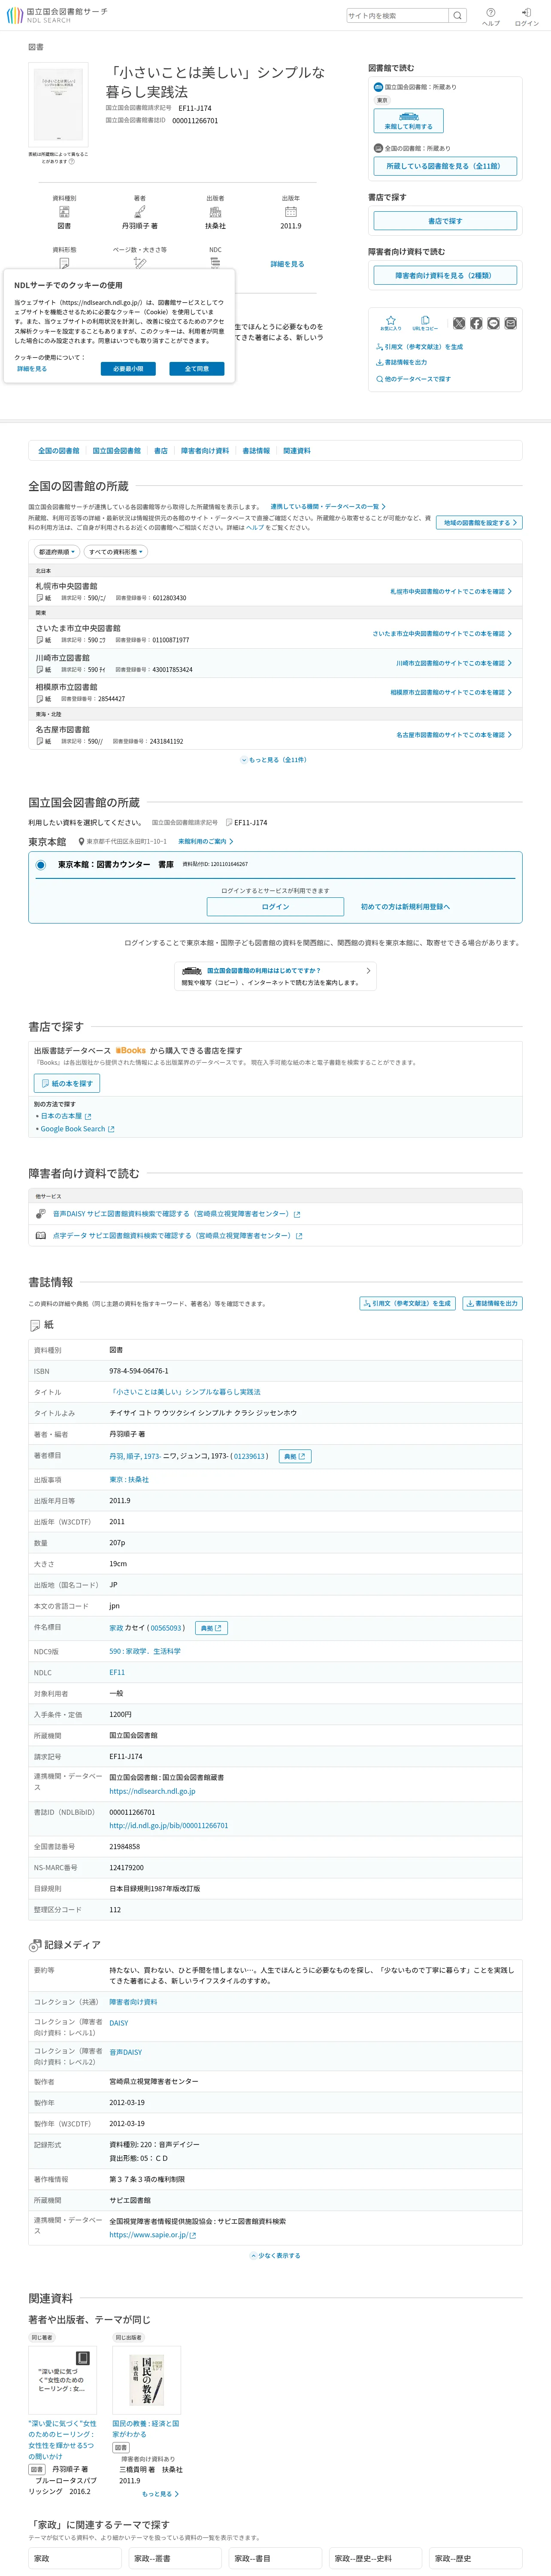
Task: Click 書店で探す button in sidebar
Action: tap(445, 221)
